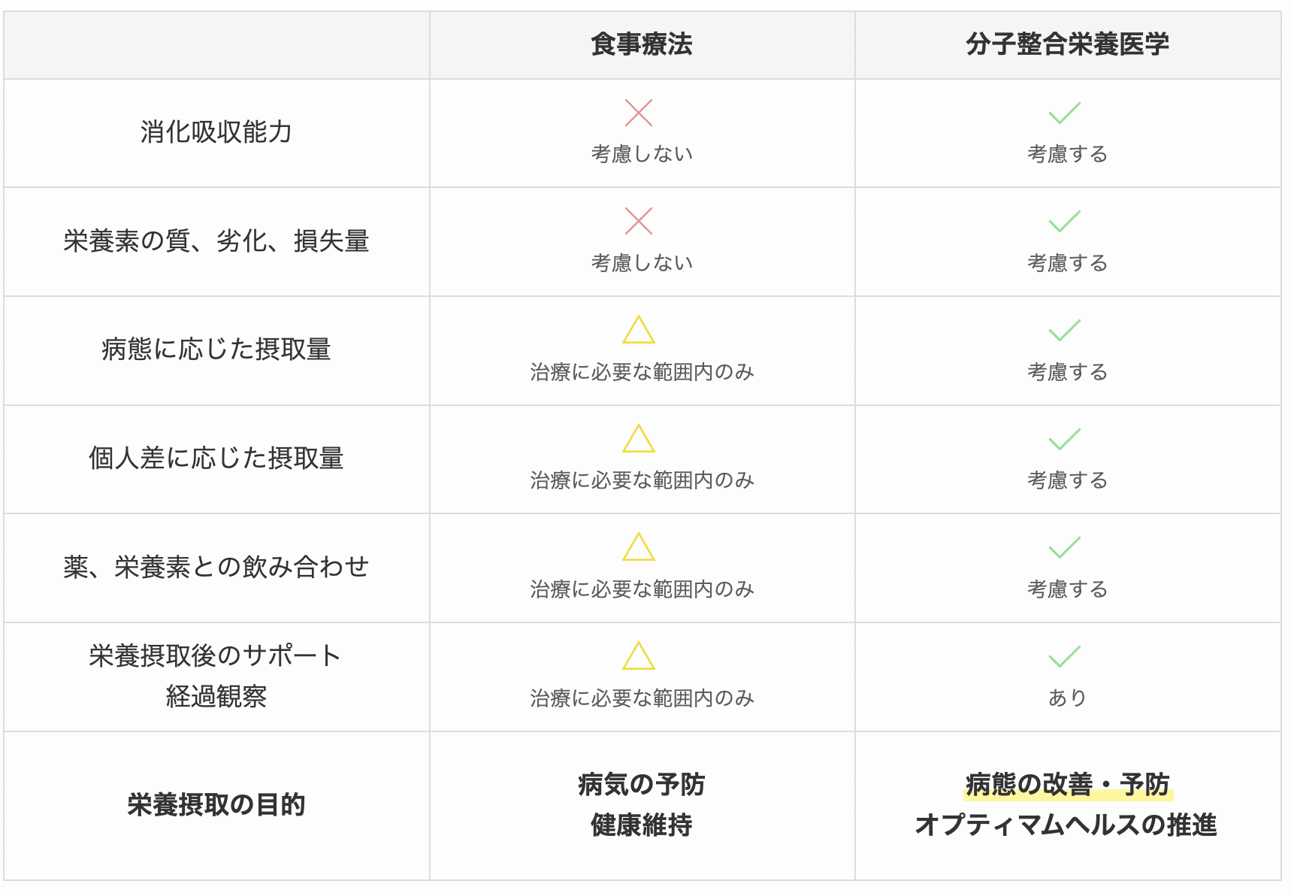Click yellow triangle in 薬、栄養素との飲み合わせ row

click(638, 548)
